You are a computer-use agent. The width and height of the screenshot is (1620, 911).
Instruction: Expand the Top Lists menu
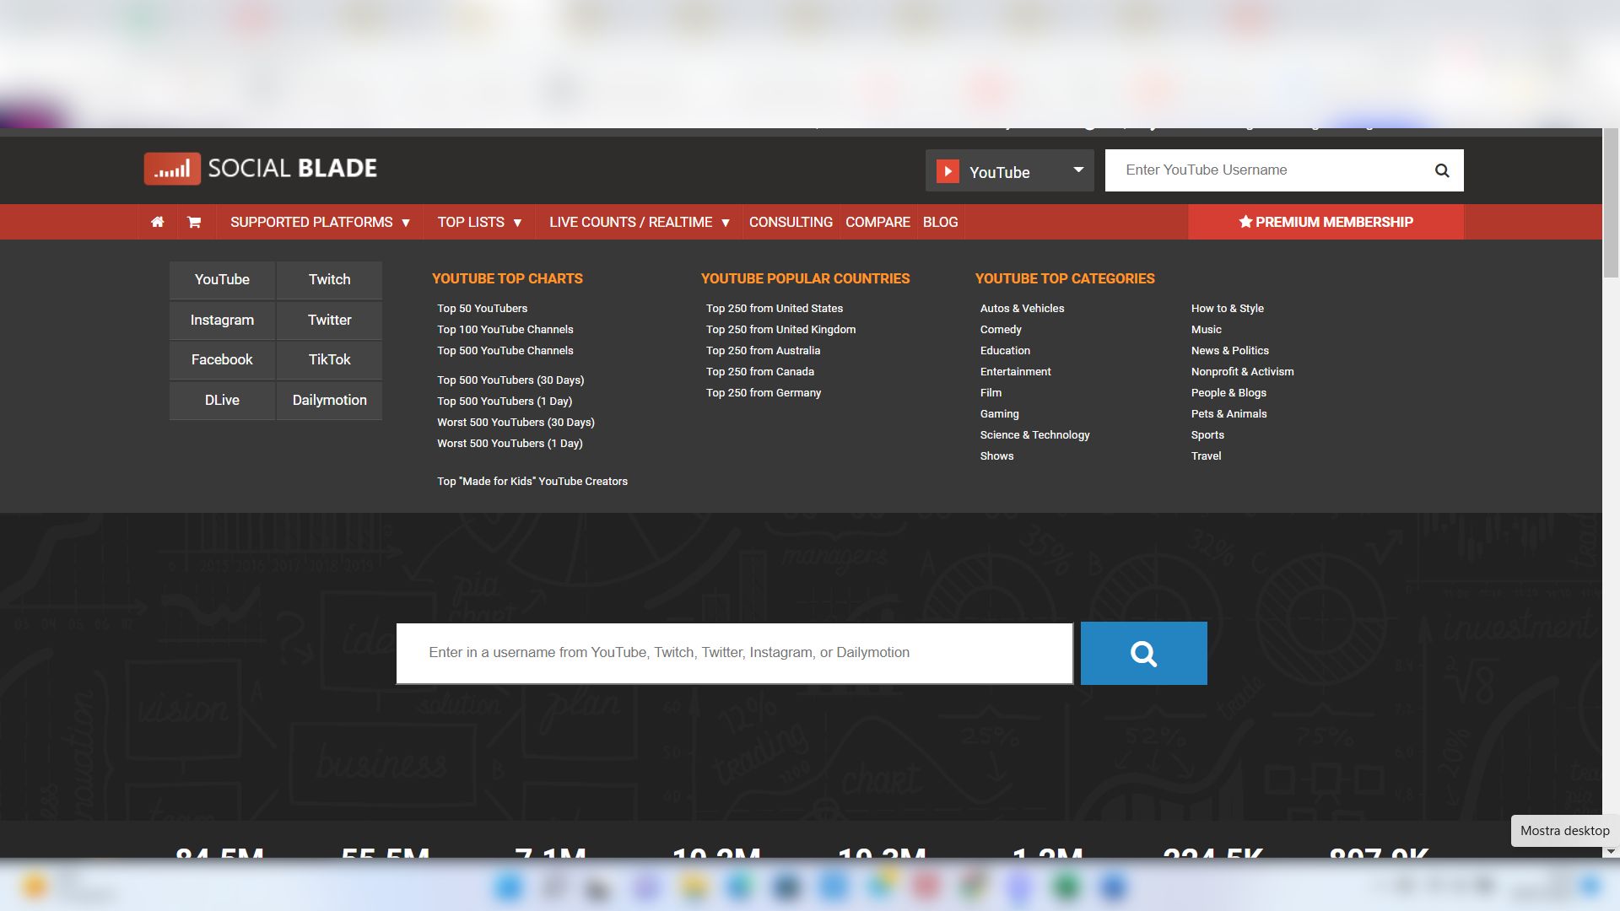[479, 222]
